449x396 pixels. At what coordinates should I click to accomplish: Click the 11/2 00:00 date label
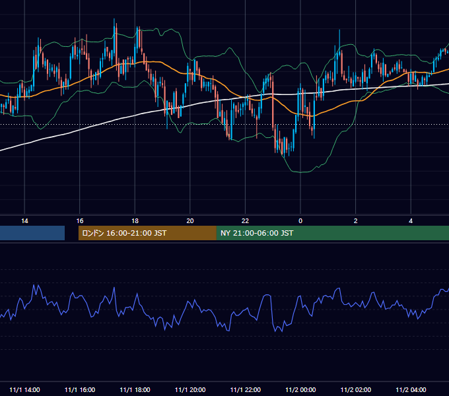300,389
